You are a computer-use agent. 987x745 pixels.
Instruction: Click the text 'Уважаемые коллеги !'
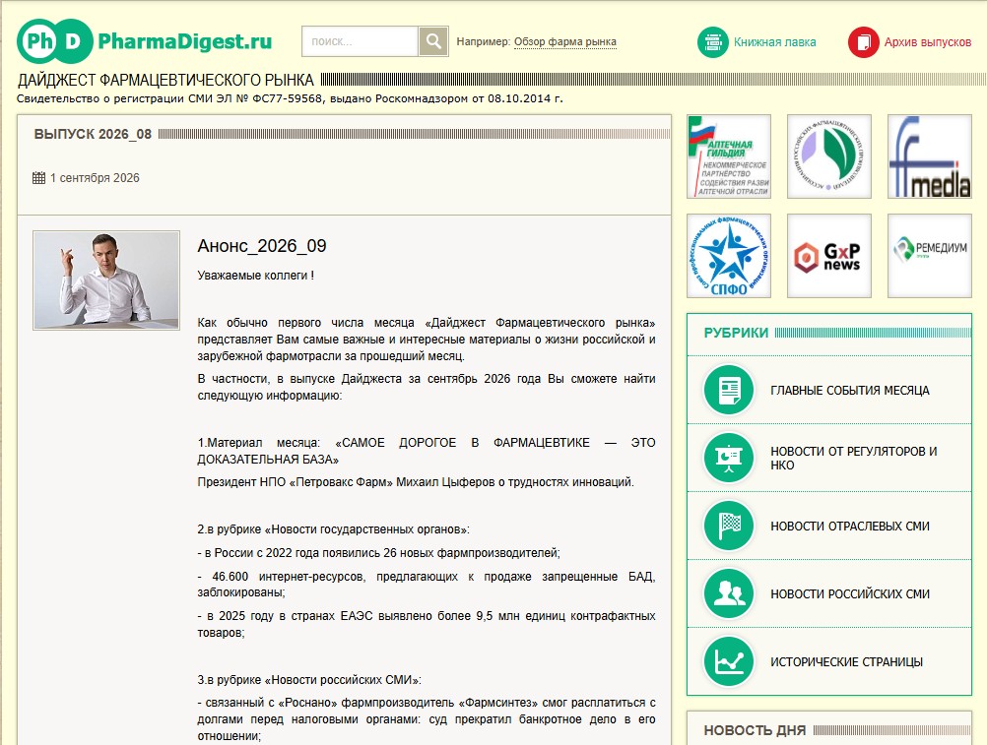coord(255,276)
